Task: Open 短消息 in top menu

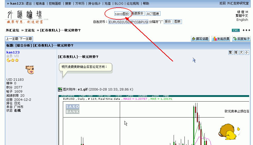Action: point(40,4)
